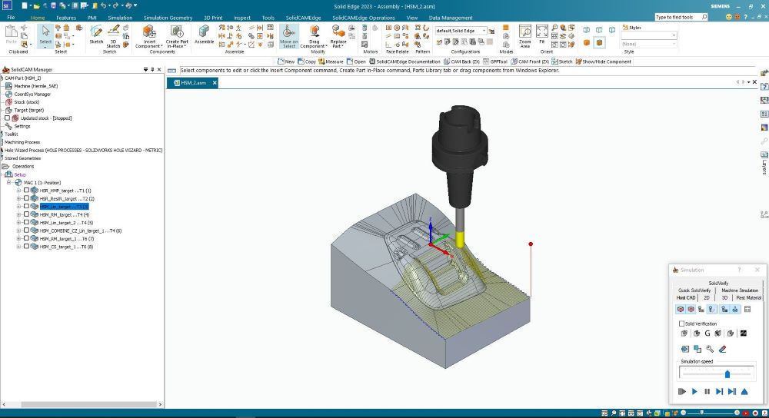The height and width of the screenshot is (418, 769).
Task: Switch to the Simulation ribbon tab
Action: (x=120, y=18)
